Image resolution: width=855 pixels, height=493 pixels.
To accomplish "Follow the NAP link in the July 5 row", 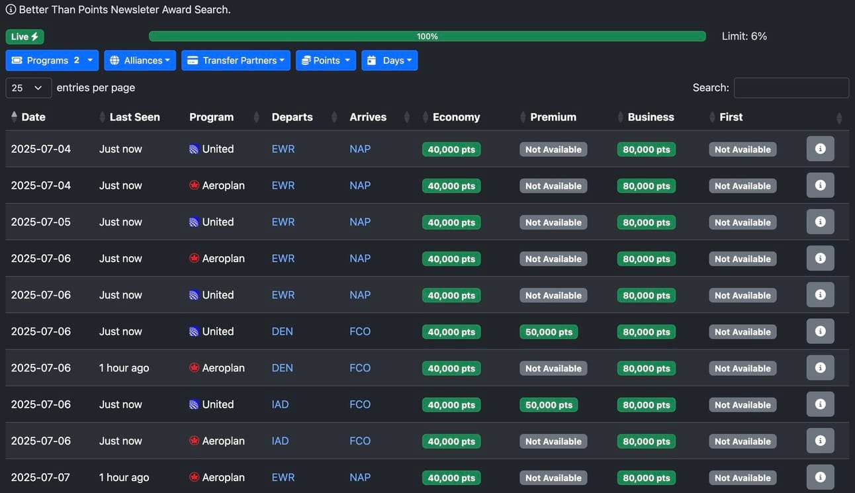I will [x=360, y=222].
